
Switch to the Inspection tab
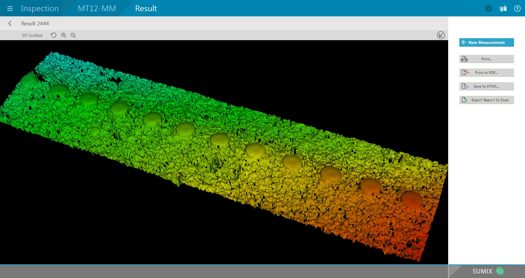tap(39, 8)
